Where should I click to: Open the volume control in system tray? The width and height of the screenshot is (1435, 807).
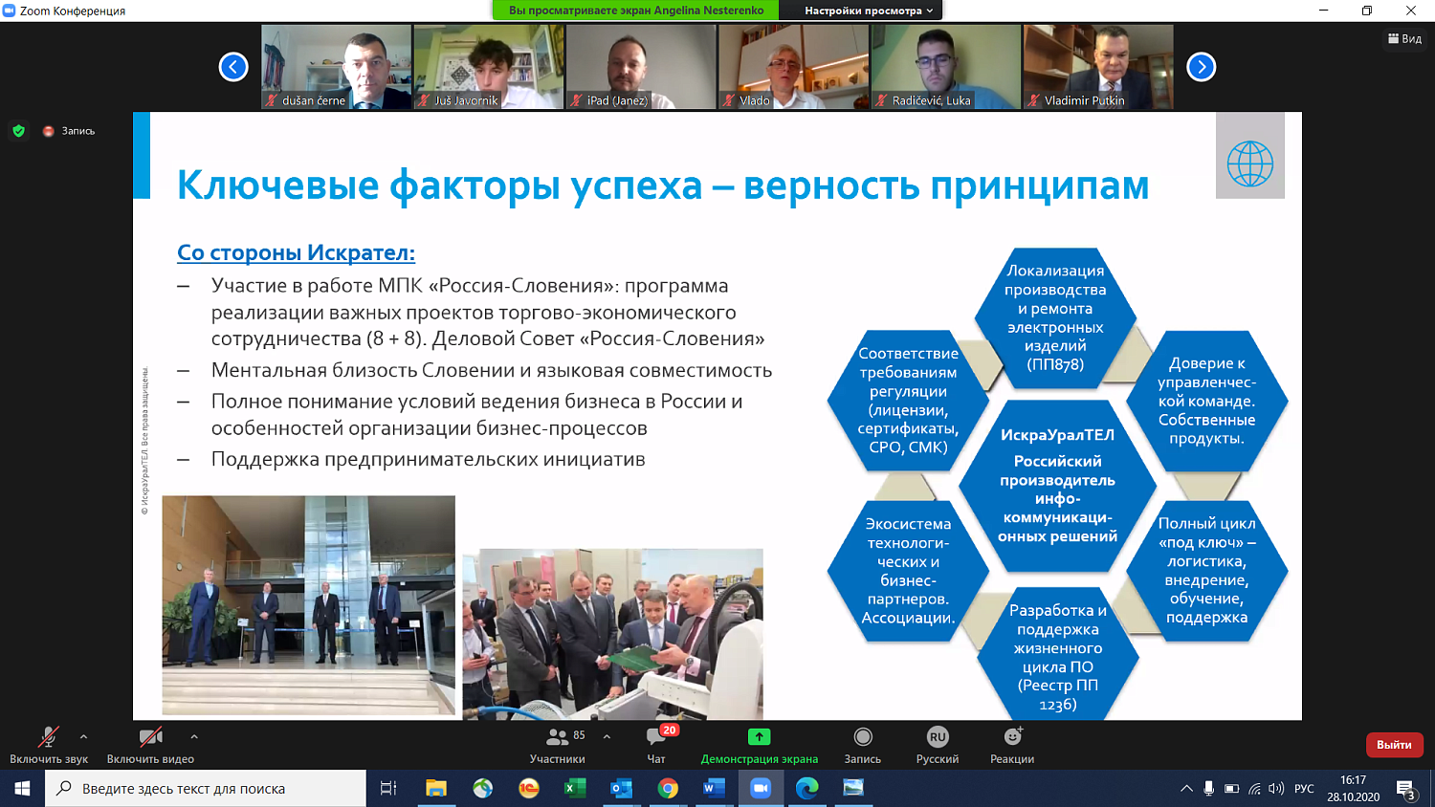click(x=1277, y=789)
